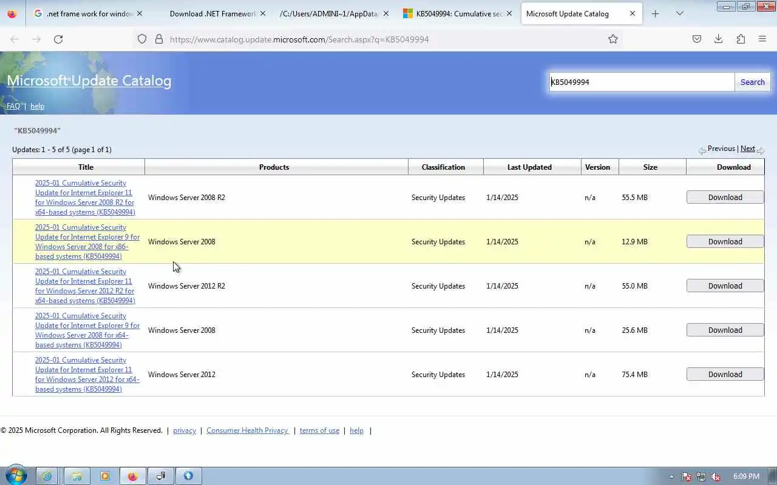Sort by the Last Updated column header
This screenshot has width=777, height=485.
tap(529, 167)
